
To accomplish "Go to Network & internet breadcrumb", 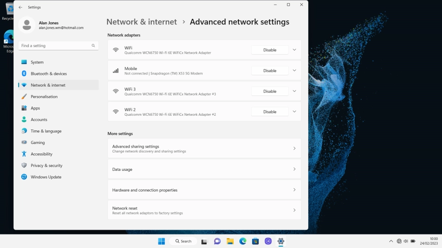I will tap(141, 22).
